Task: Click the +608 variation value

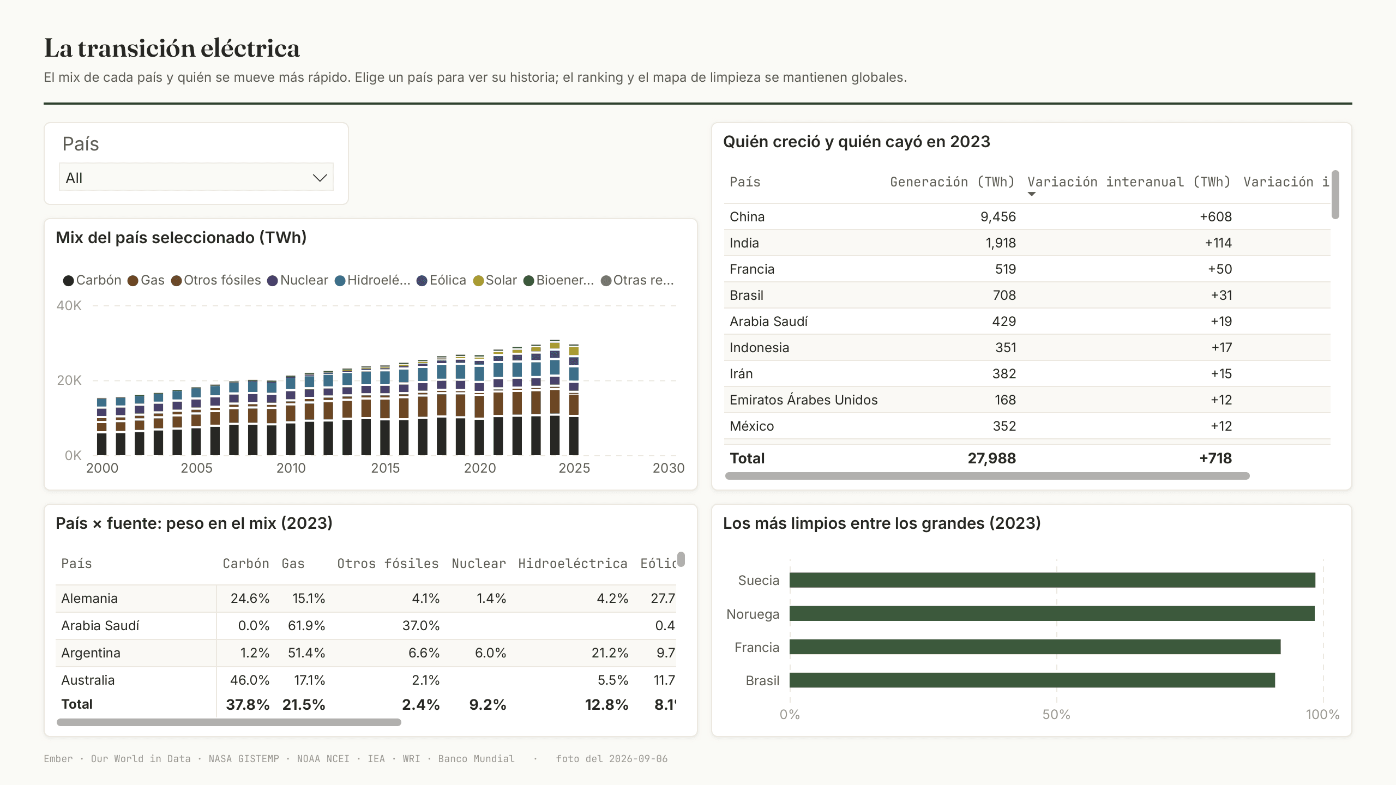Action: click(1216, 217)
